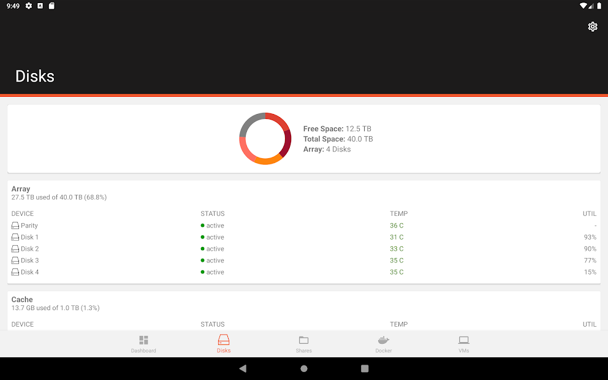
Task: Click Disk 2 utilization 90%
Action: (590, 249)
